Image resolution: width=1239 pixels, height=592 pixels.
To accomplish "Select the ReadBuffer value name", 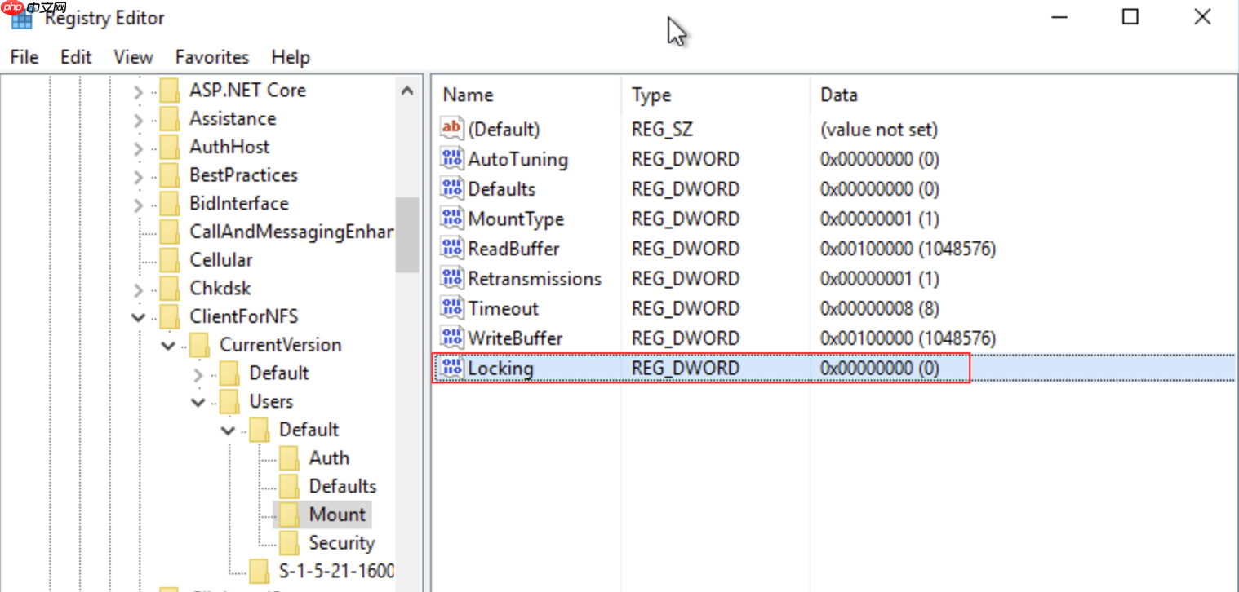I will [x=513, y=249].
